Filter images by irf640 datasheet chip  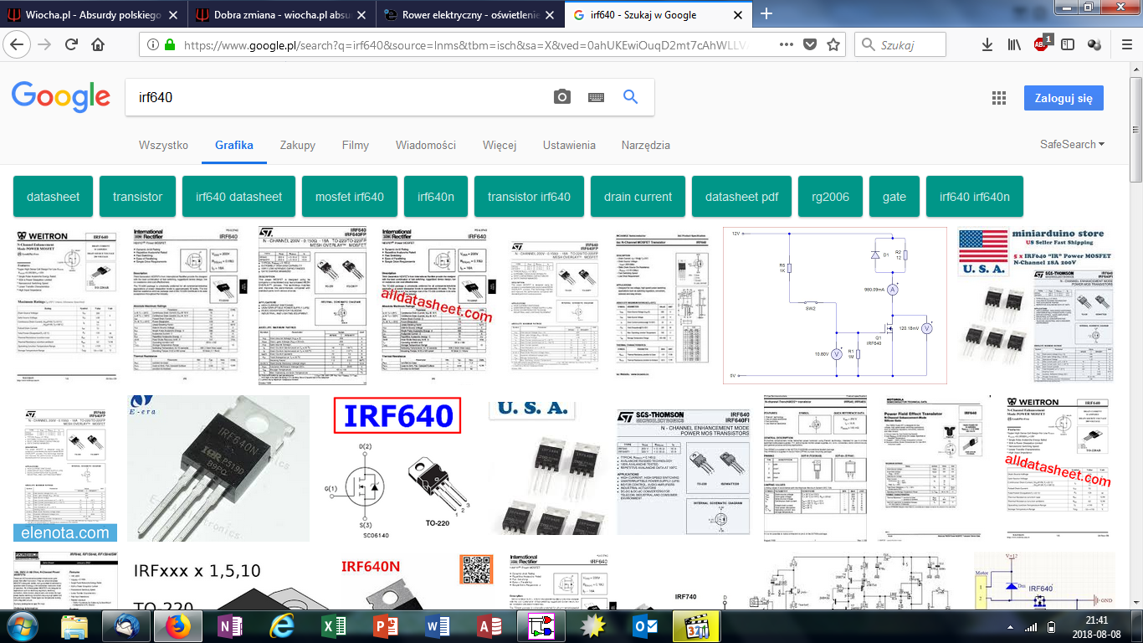(239, 197)
